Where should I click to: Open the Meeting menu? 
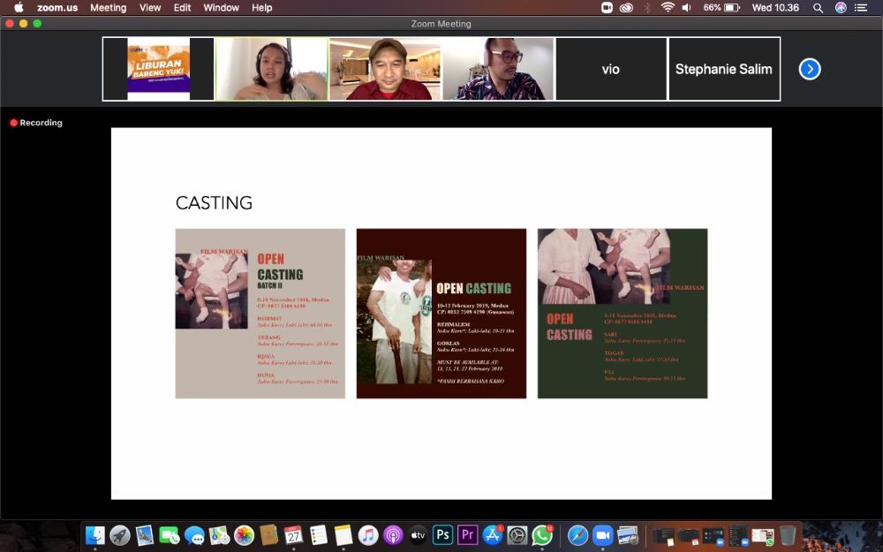click(x=108, y=7)
